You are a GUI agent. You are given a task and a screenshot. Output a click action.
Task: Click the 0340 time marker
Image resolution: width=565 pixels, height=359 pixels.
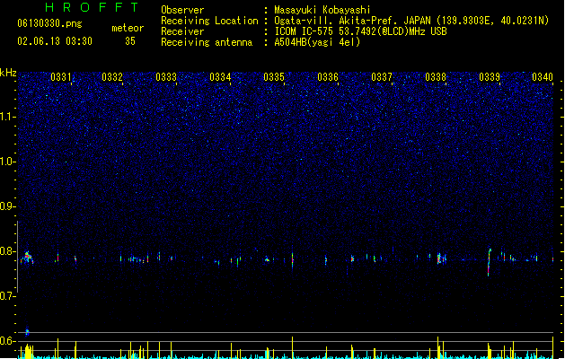point(543,76)
